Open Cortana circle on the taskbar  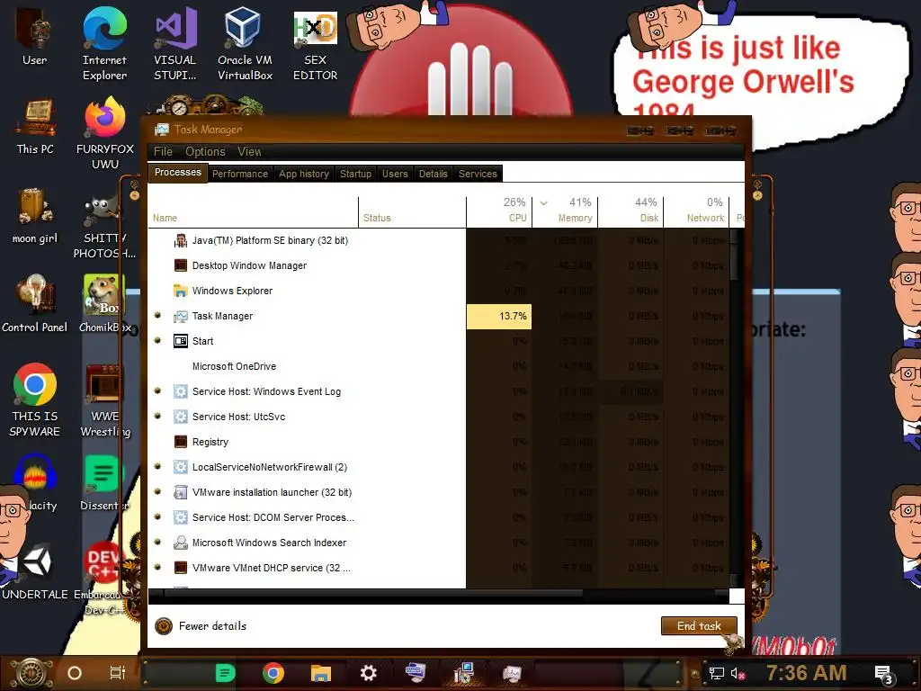75,673
